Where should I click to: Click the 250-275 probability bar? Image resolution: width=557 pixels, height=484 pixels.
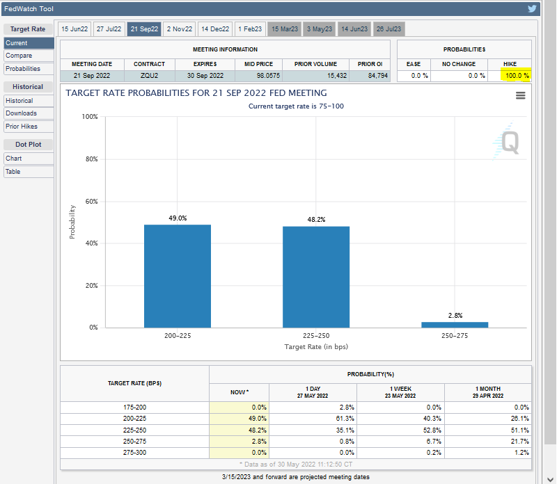pyautogui.click(x=455, y=325)
